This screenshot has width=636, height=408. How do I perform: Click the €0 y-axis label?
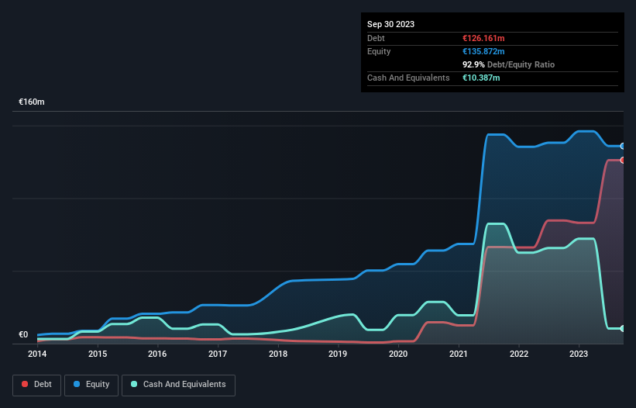(x=23, y=334)
